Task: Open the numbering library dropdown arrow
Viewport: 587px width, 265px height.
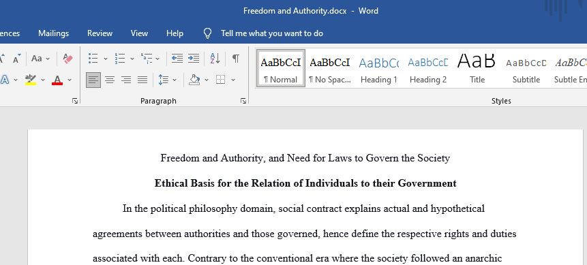Action: [x=132, y=59]
